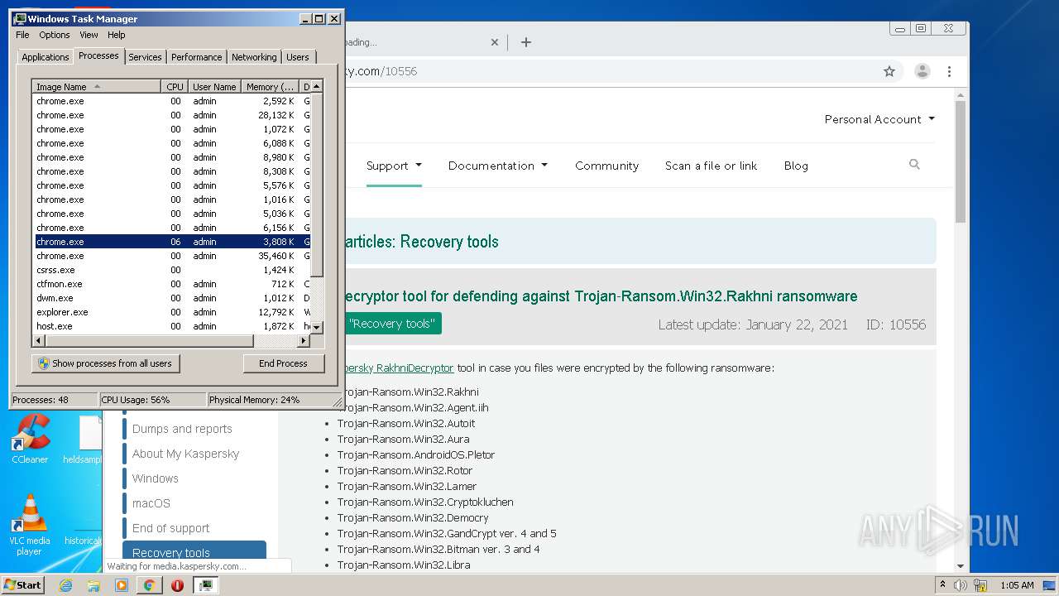
Task: Open CCleaner desktop shortcut
Action: [x=30, y=439]
